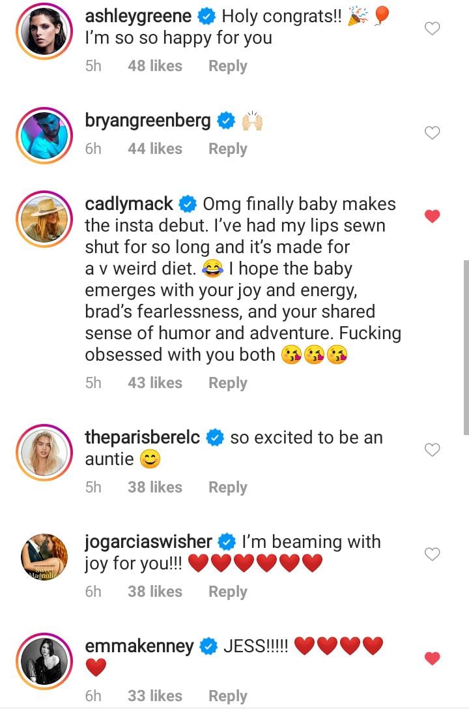Like bryangreenberg's raised hands comment
The width and height of the screenshot is (469, 709).
(432, 133)
